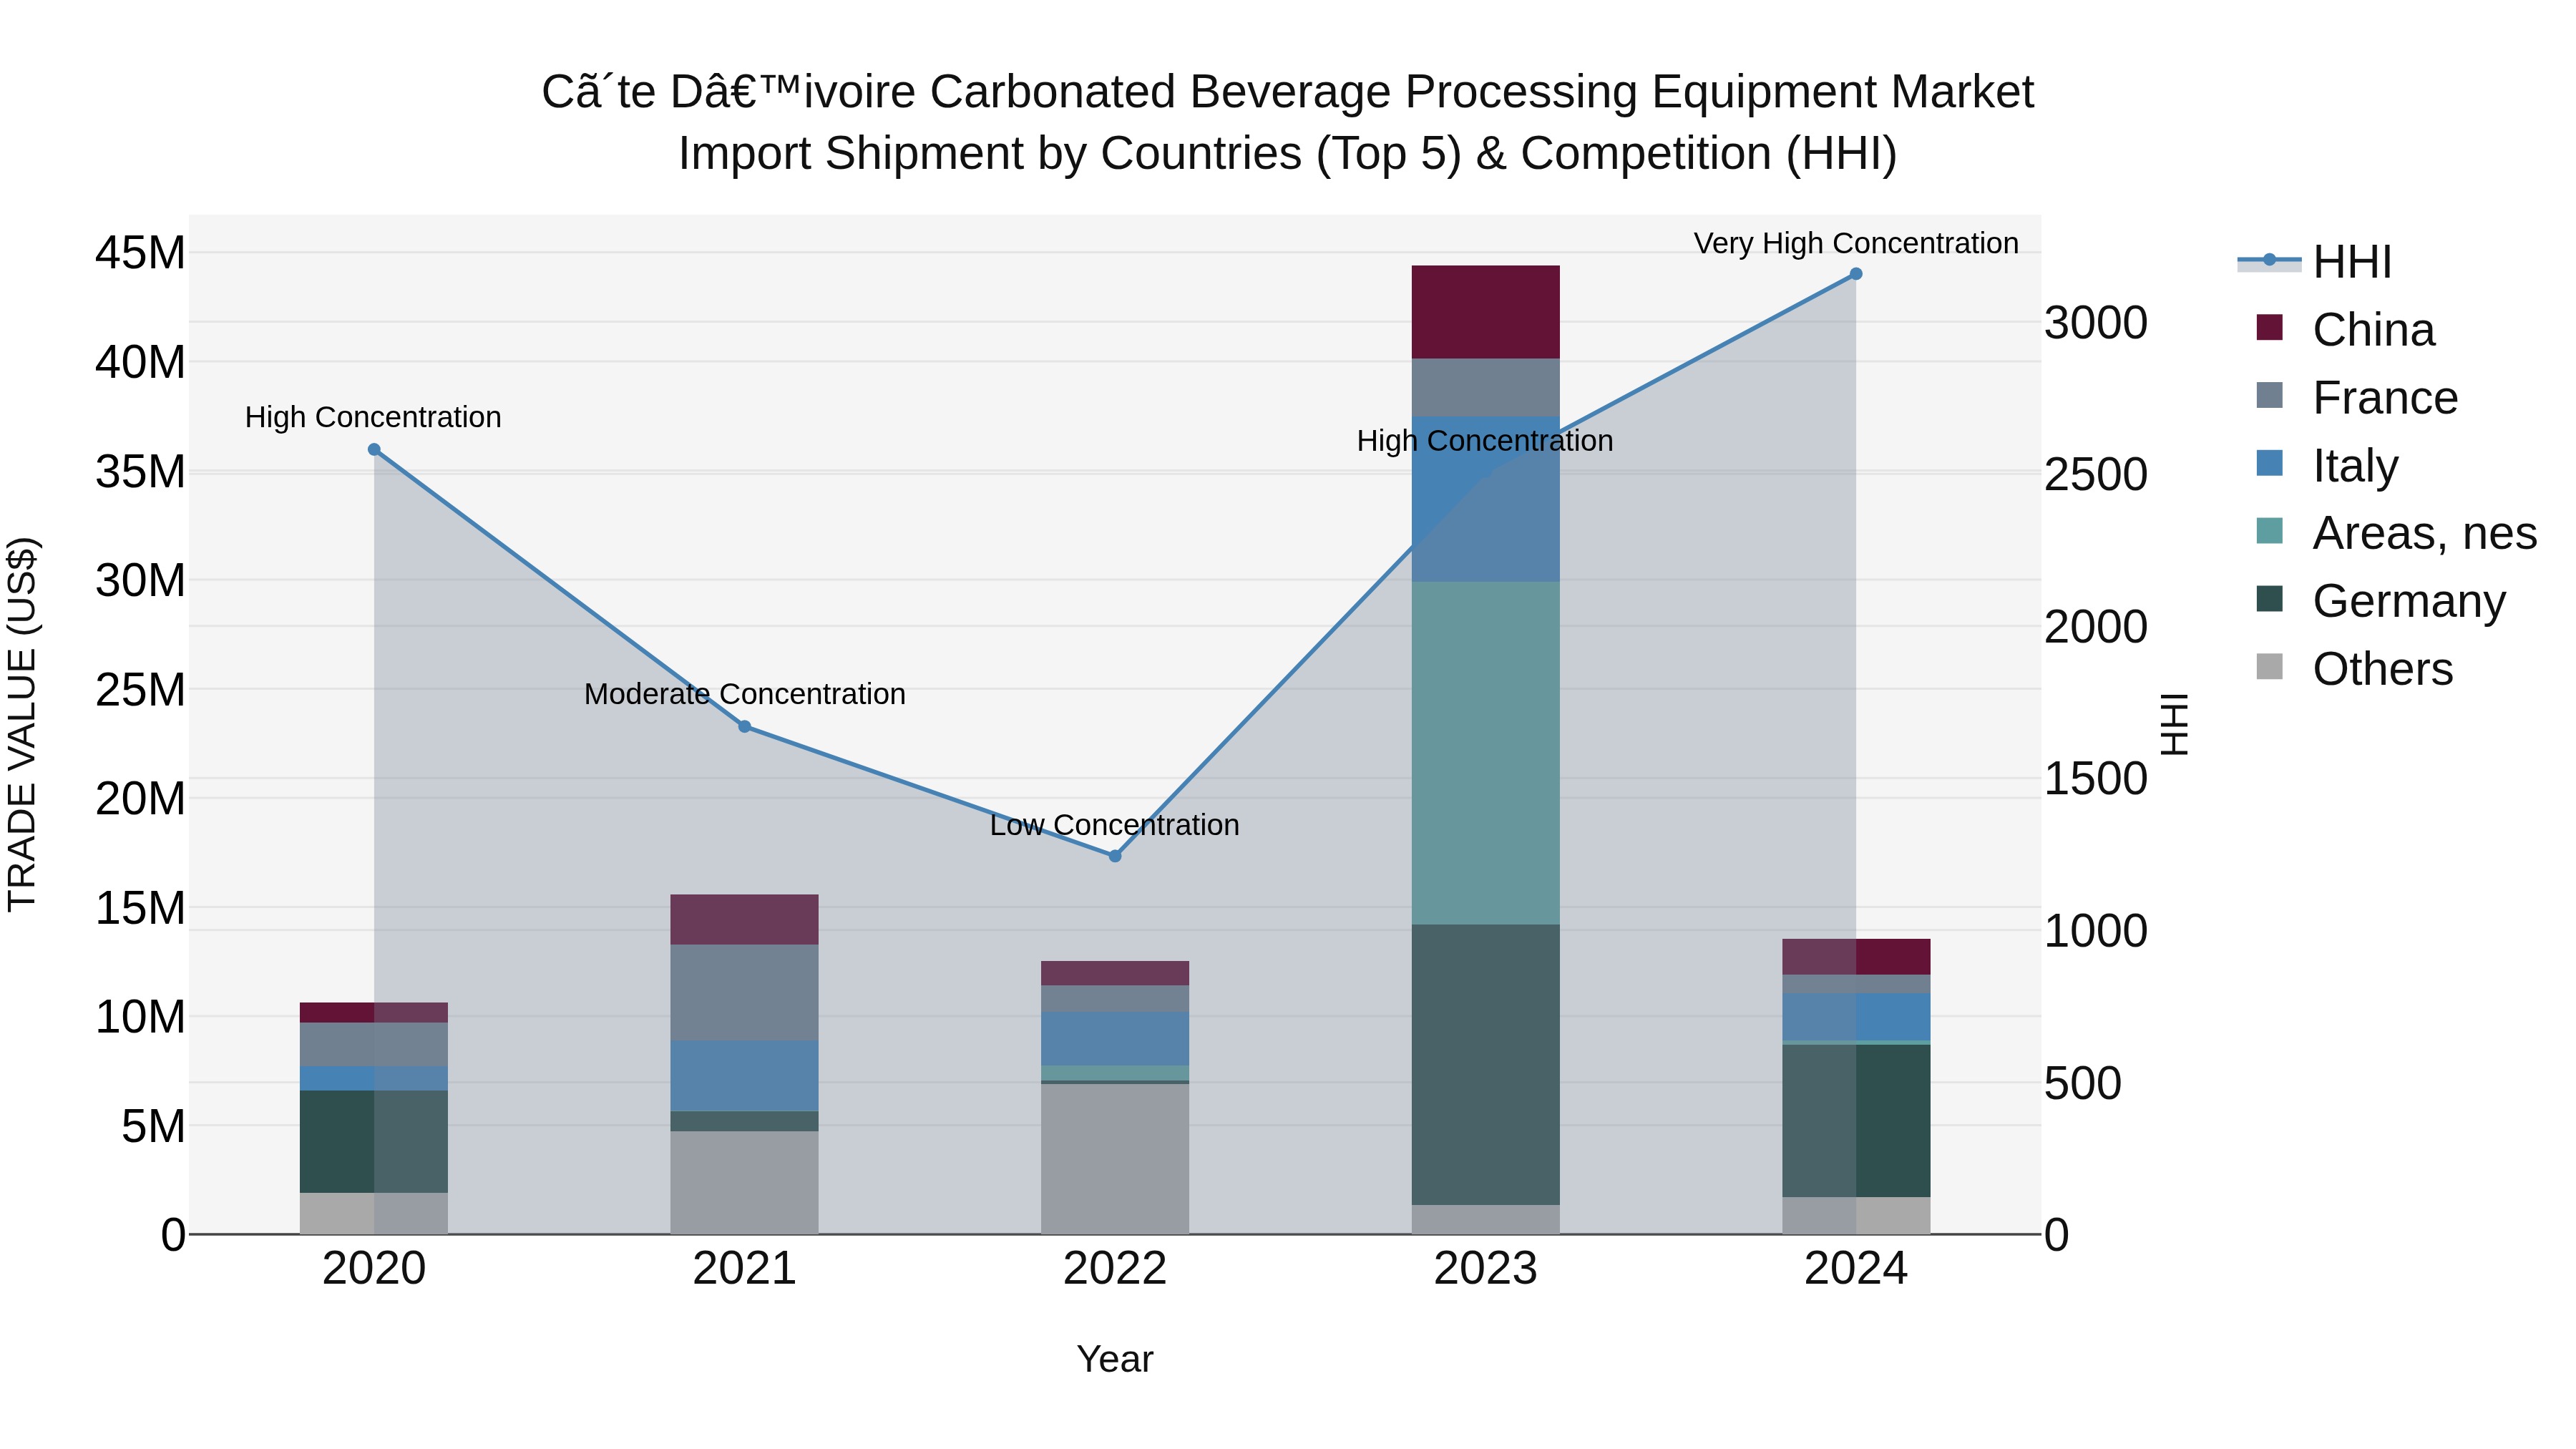Toggle the Italy legend entry
The width and height of the screenshot is (2576, 1449).
point(2327,465)
